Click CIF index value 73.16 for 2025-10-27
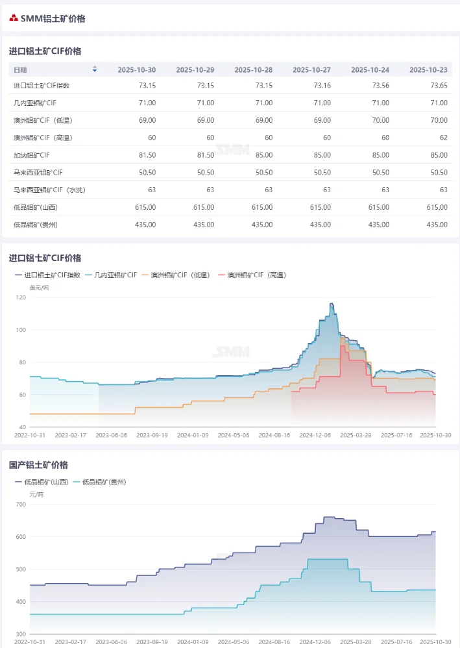The image size is (460, 648). (x=322, y=86)
